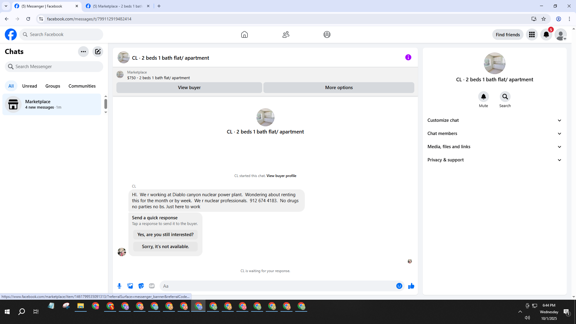Select the Communities filter tab
The image size is (576, 324).
click(x=82, y=86)
